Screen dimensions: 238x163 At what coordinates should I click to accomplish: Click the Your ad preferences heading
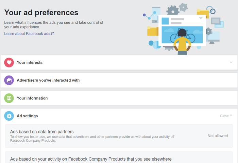(41, 13)
